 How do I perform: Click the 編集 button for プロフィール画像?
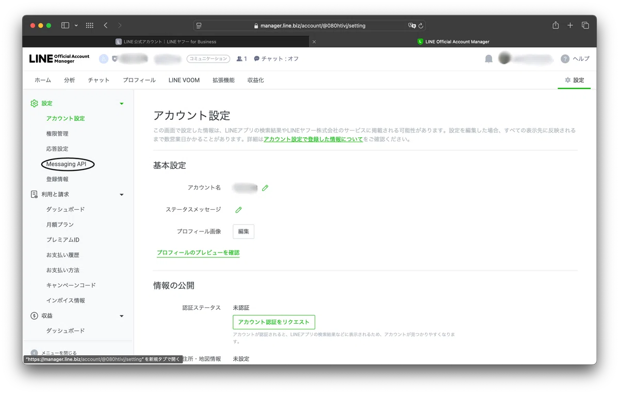pos(243,231)
